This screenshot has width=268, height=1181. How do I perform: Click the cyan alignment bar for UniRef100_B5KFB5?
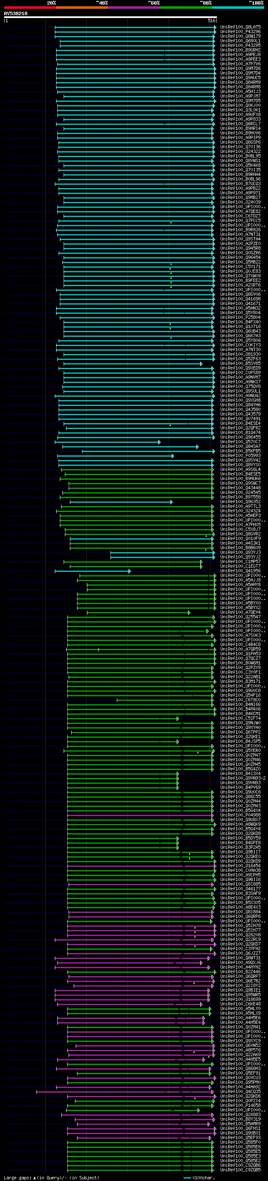tap(148, 451)
